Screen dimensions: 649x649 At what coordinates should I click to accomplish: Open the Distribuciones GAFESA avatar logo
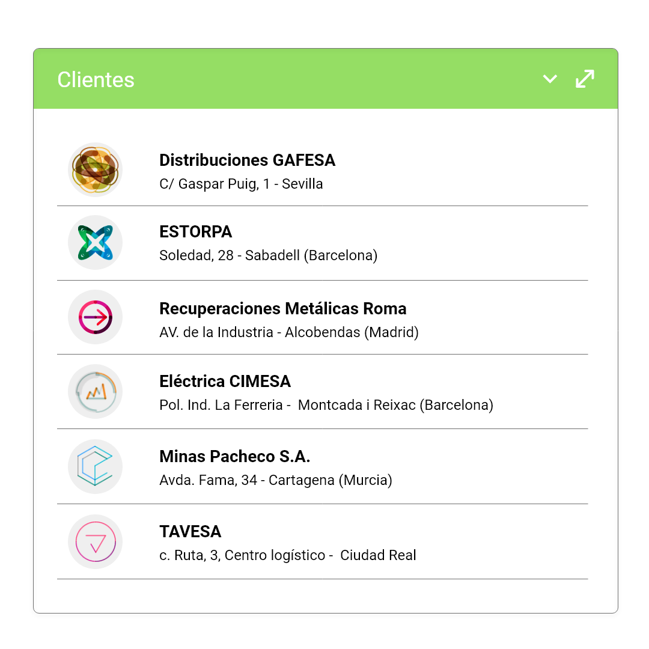coord(95,169)
